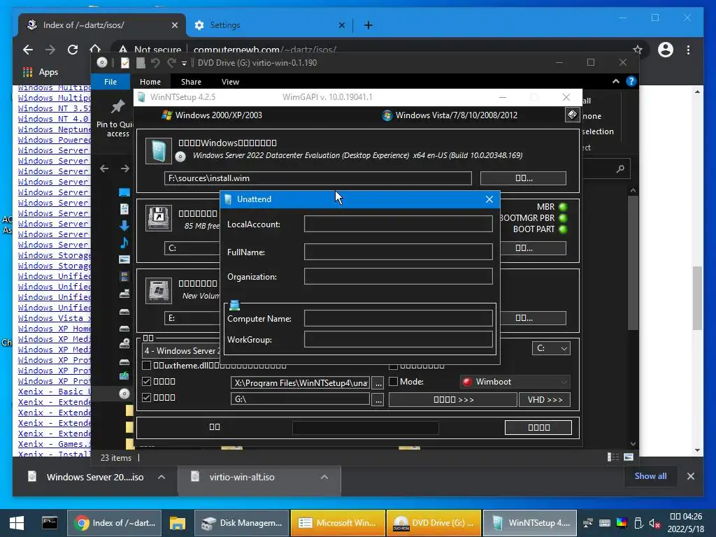Screen dimensions: 716x537
Task: Click the VHD >>> button
Action: tap(545, 399)
